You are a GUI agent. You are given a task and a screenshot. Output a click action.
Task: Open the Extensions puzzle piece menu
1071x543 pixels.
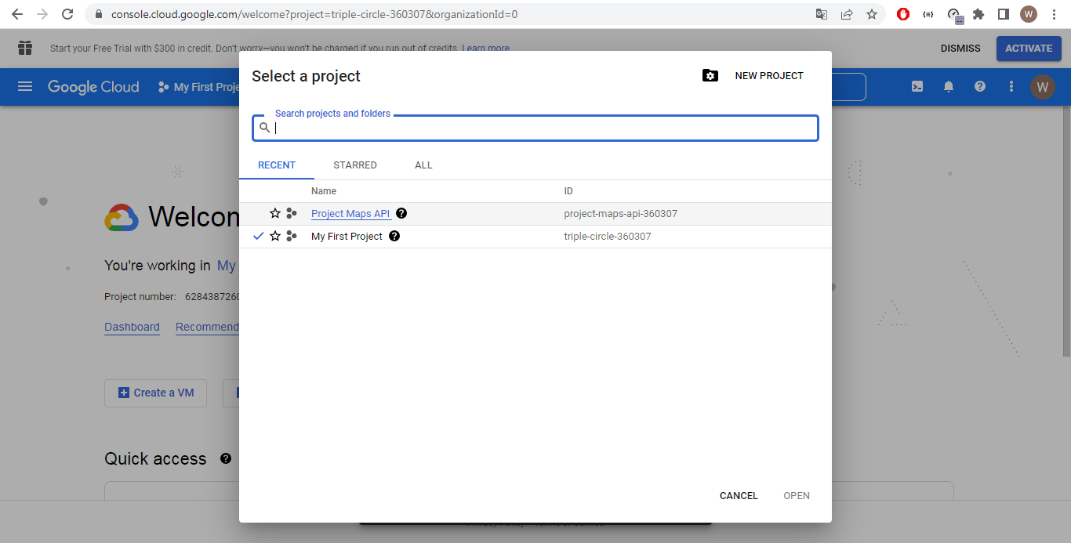pos(978,14)
